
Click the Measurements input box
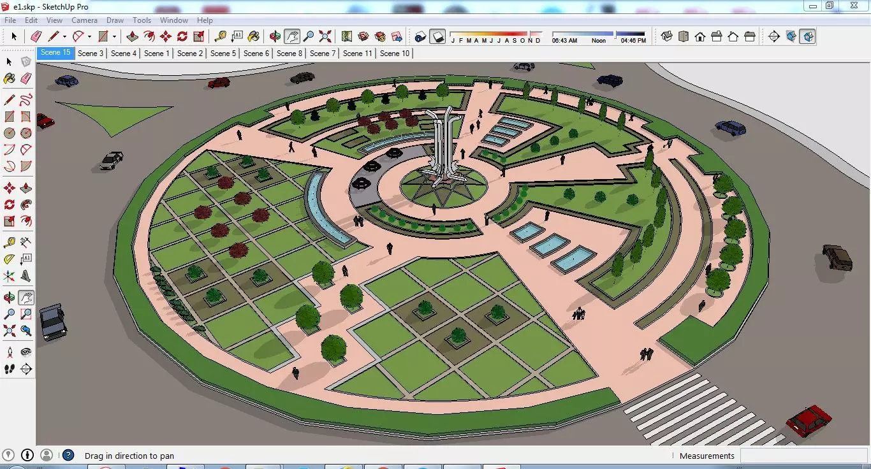tap(804, 456)
